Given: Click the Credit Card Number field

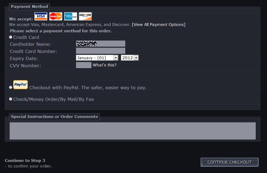Looking at the screenshot, I should tap(100, 51).
